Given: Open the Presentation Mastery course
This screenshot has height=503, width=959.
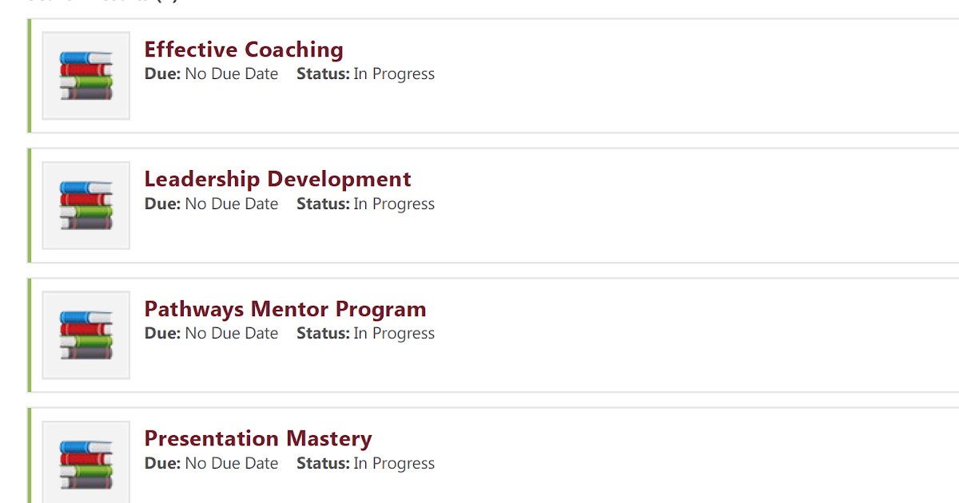Looking at the screenshot, I should [257, 438].
